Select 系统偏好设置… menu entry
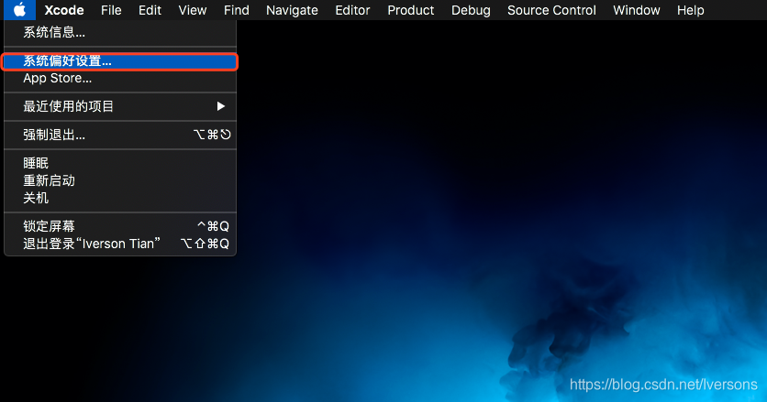This screenshot has width=767, height=402. pyautogui.click(x=120, y=61)
